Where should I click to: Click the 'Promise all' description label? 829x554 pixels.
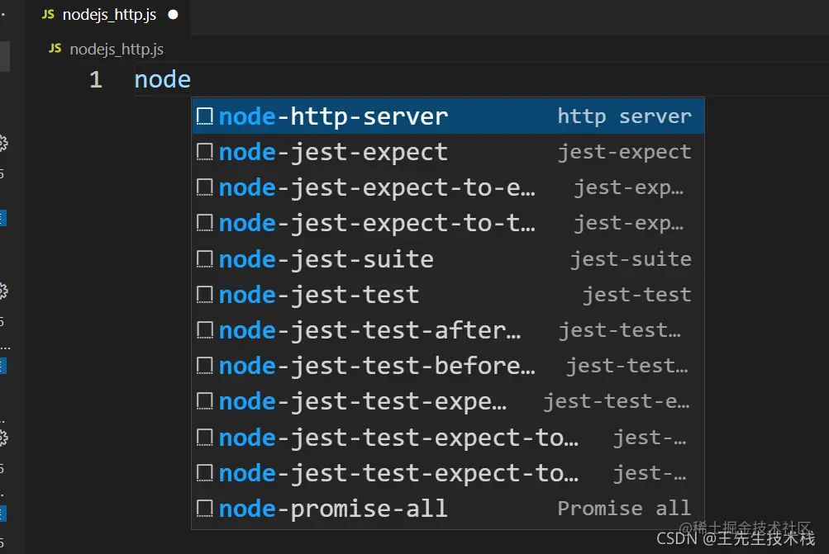pyautogui.click(x=624, y=509)
